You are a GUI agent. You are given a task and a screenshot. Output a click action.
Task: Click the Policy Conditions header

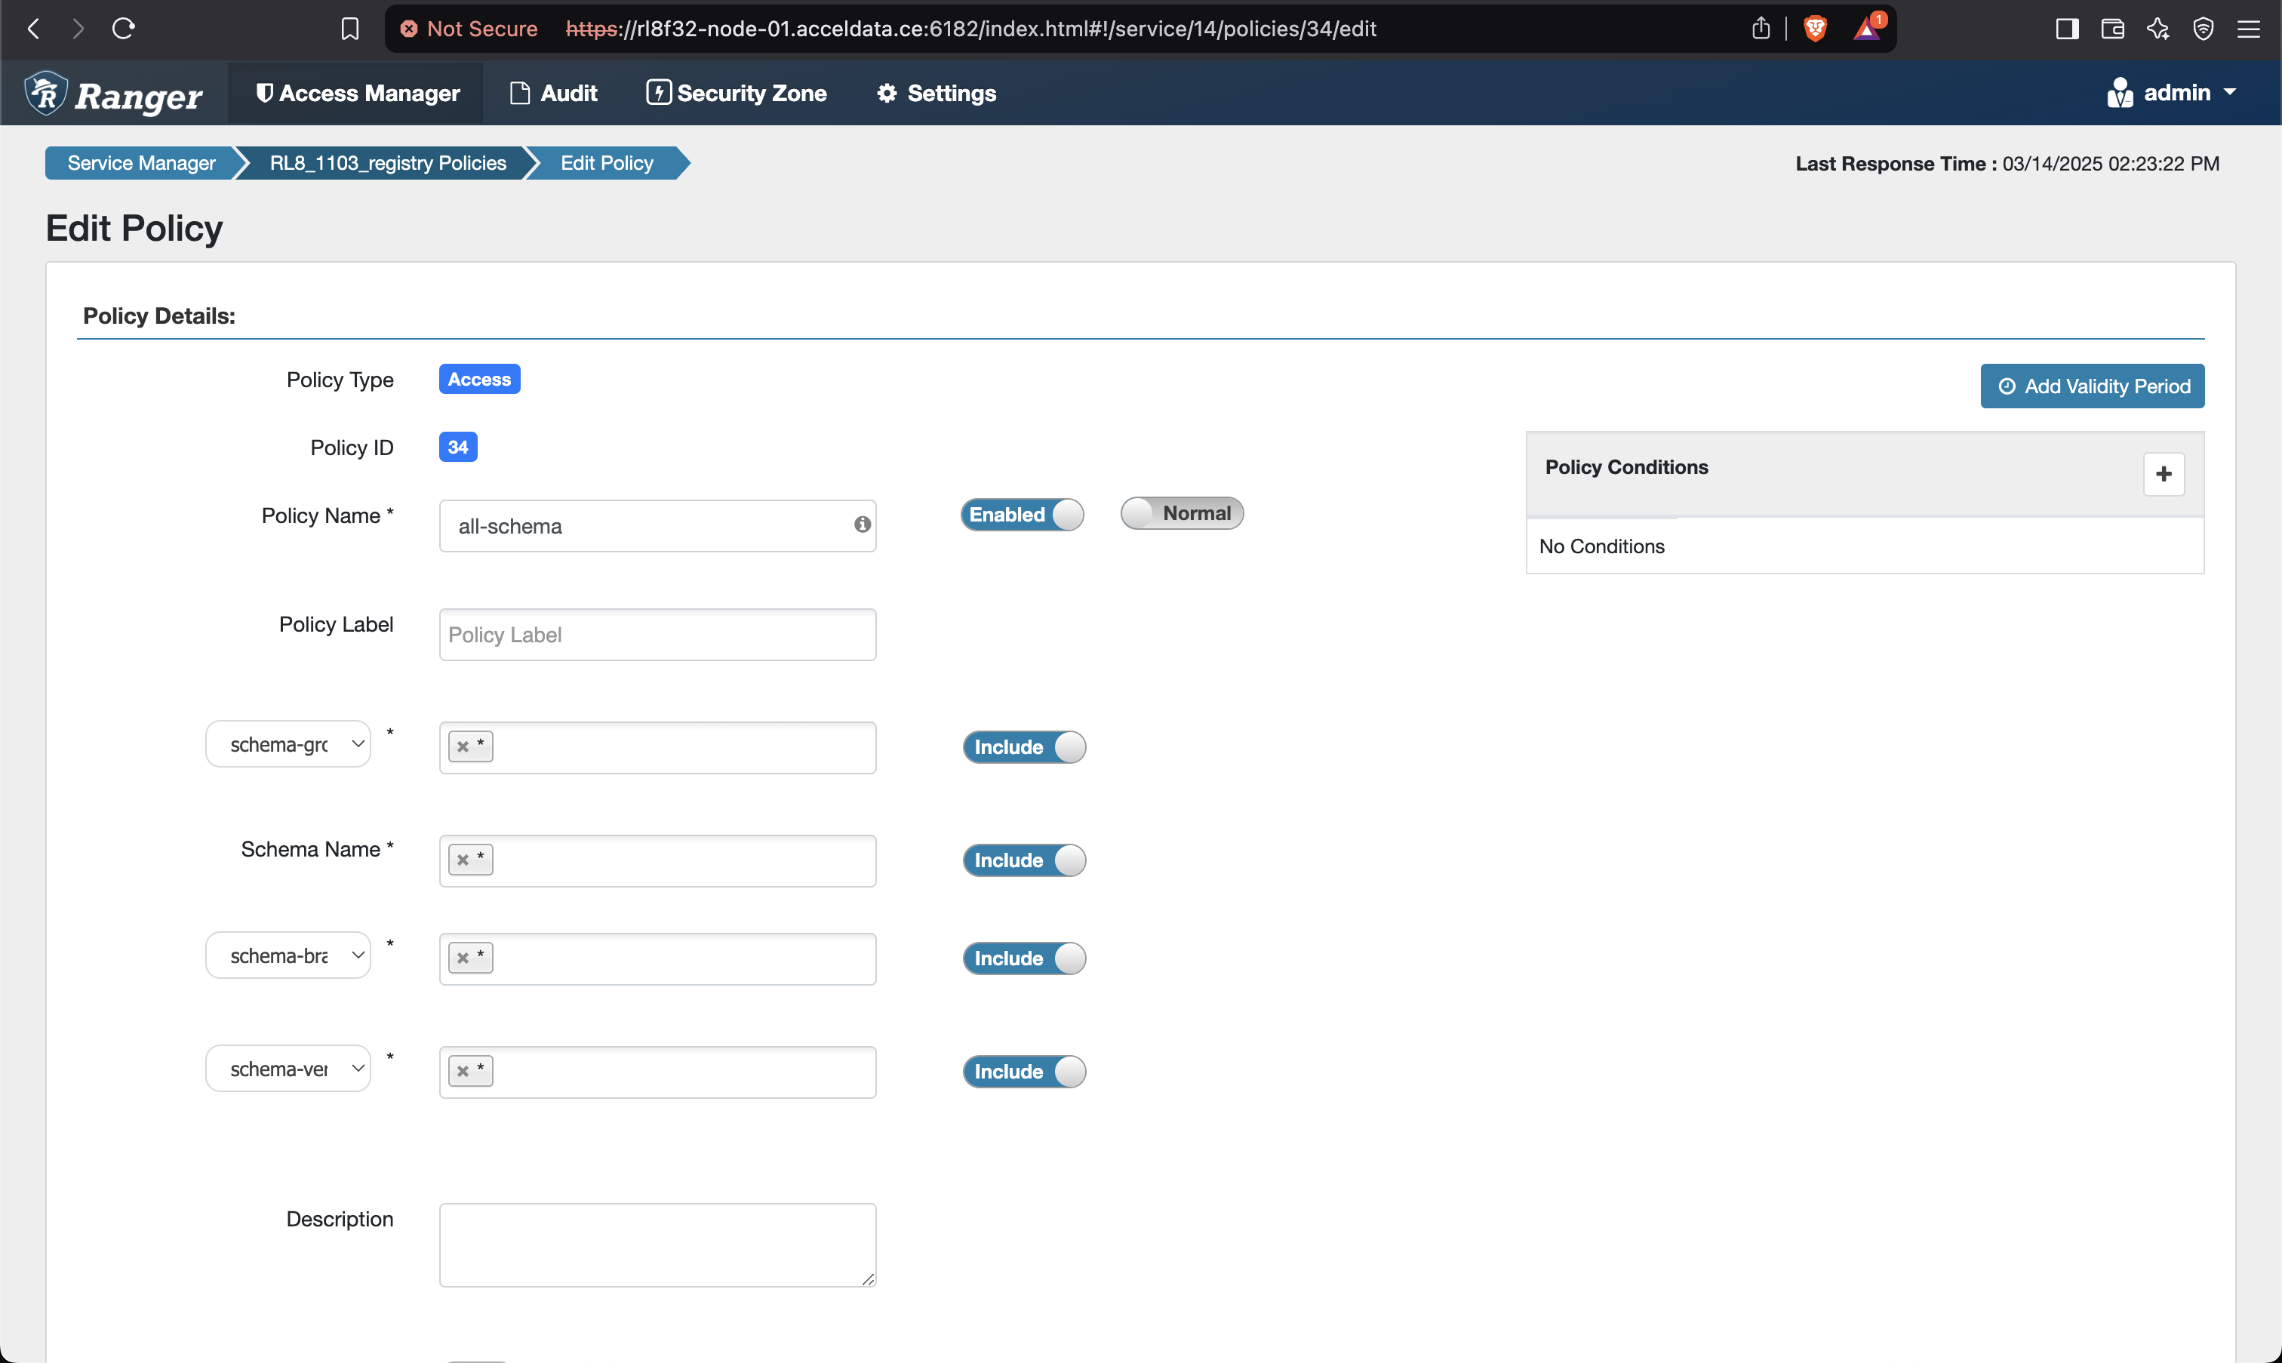1626,466
